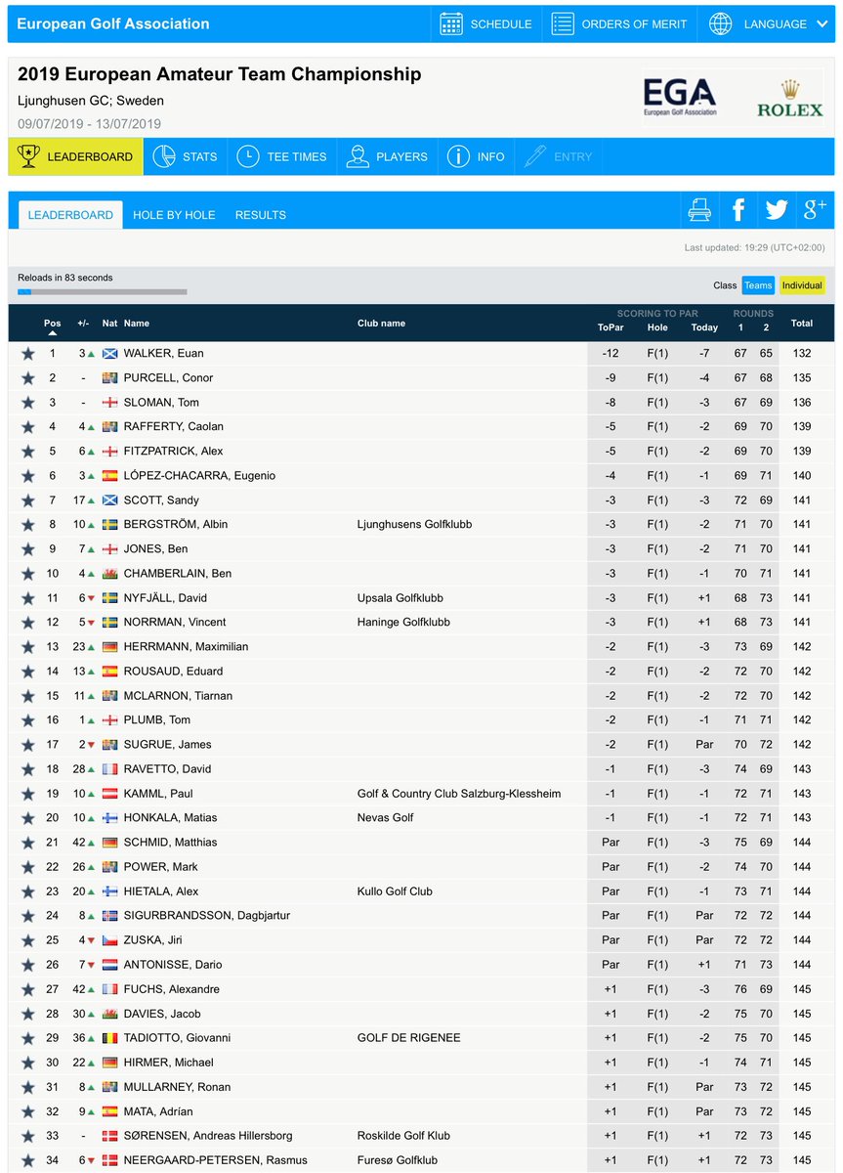Image resolution: width=843 pixels, height=1173 pixels.
Task: Share leaderboard via the Twitter icon
Action: 776,209
